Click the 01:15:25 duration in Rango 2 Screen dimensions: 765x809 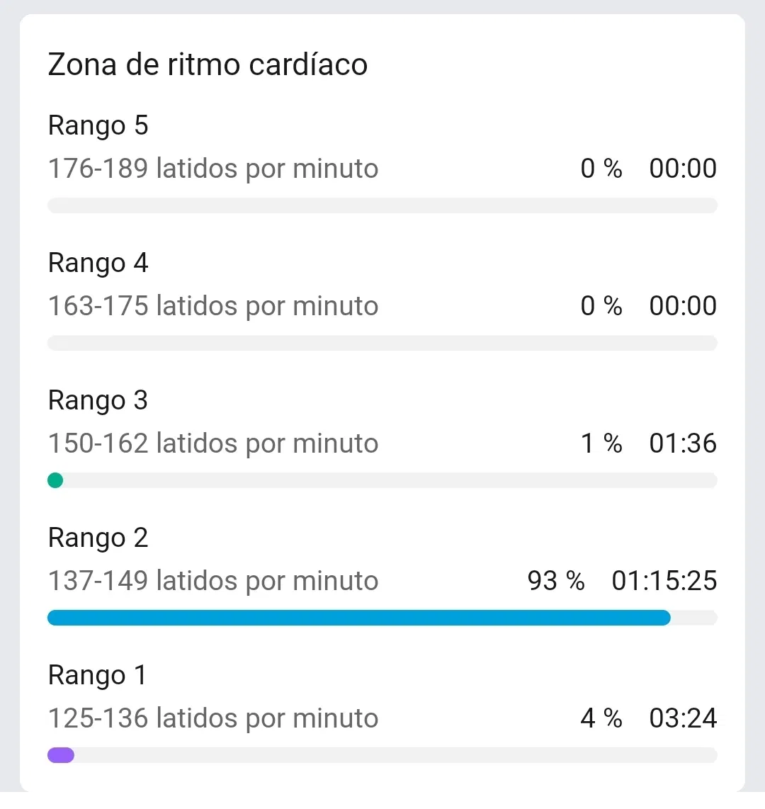[x=664, y=582]
